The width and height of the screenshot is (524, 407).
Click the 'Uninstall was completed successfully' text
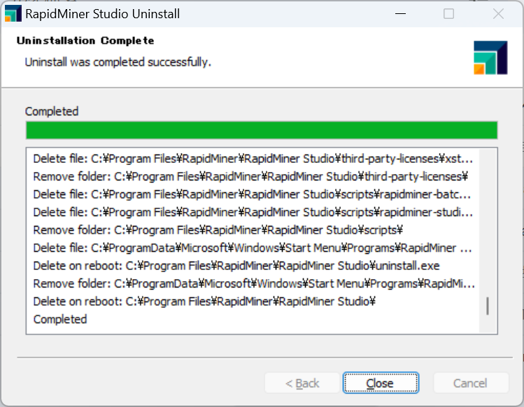(x=118, y=62)
